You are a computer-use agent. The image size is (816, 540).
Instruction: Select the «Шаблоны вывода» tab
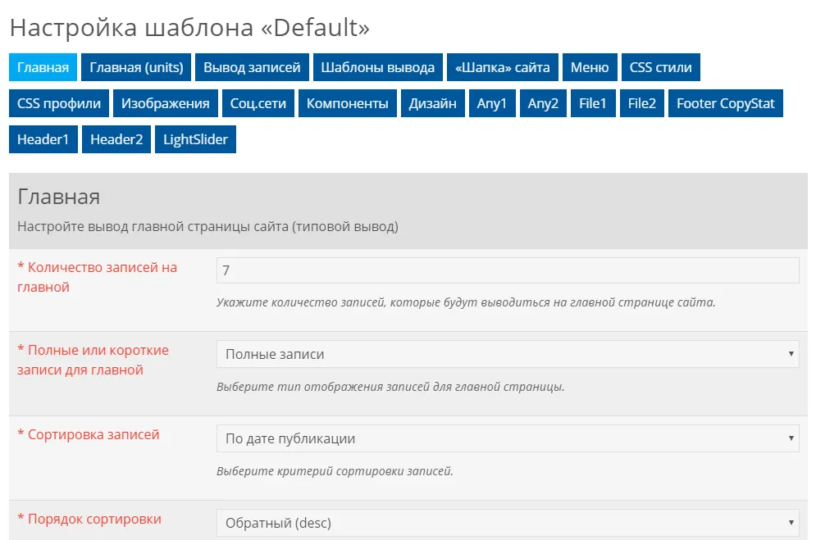pos(378,67)
